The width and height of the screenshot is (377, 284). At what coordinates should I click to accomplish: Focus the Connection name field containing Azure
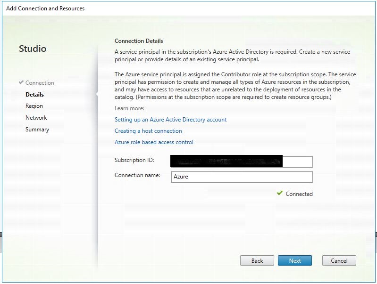point(242,177)
